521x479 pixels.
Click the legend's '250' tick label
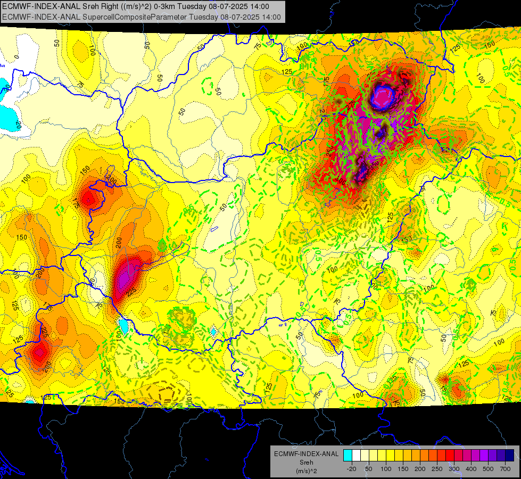point(437,469)
